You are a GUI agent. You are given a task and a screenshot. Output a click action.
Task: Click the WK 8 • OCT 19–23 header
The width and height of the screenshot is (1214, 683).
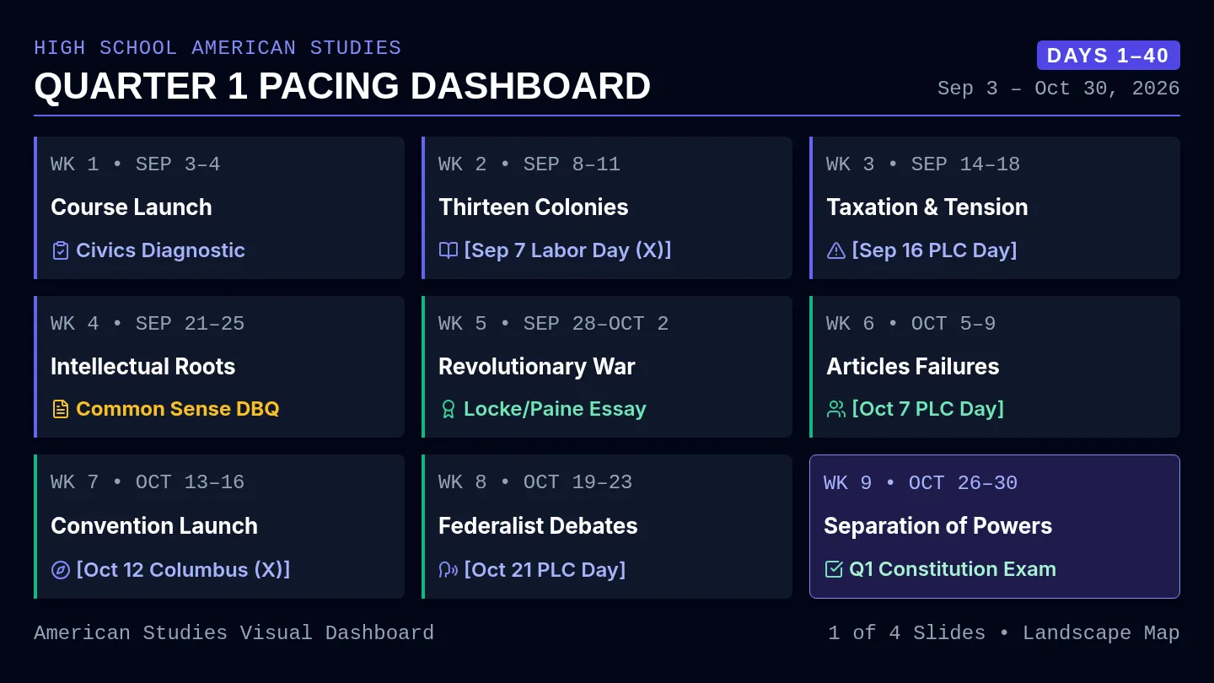click(535, 482)
